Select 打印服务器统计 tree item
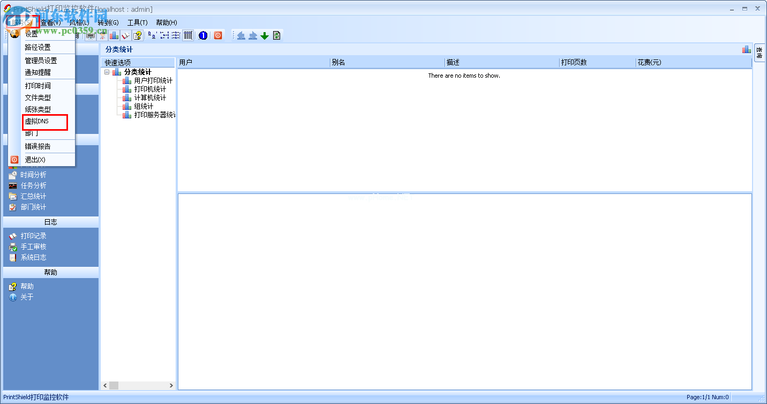767x404 pixels. [155, 115]
